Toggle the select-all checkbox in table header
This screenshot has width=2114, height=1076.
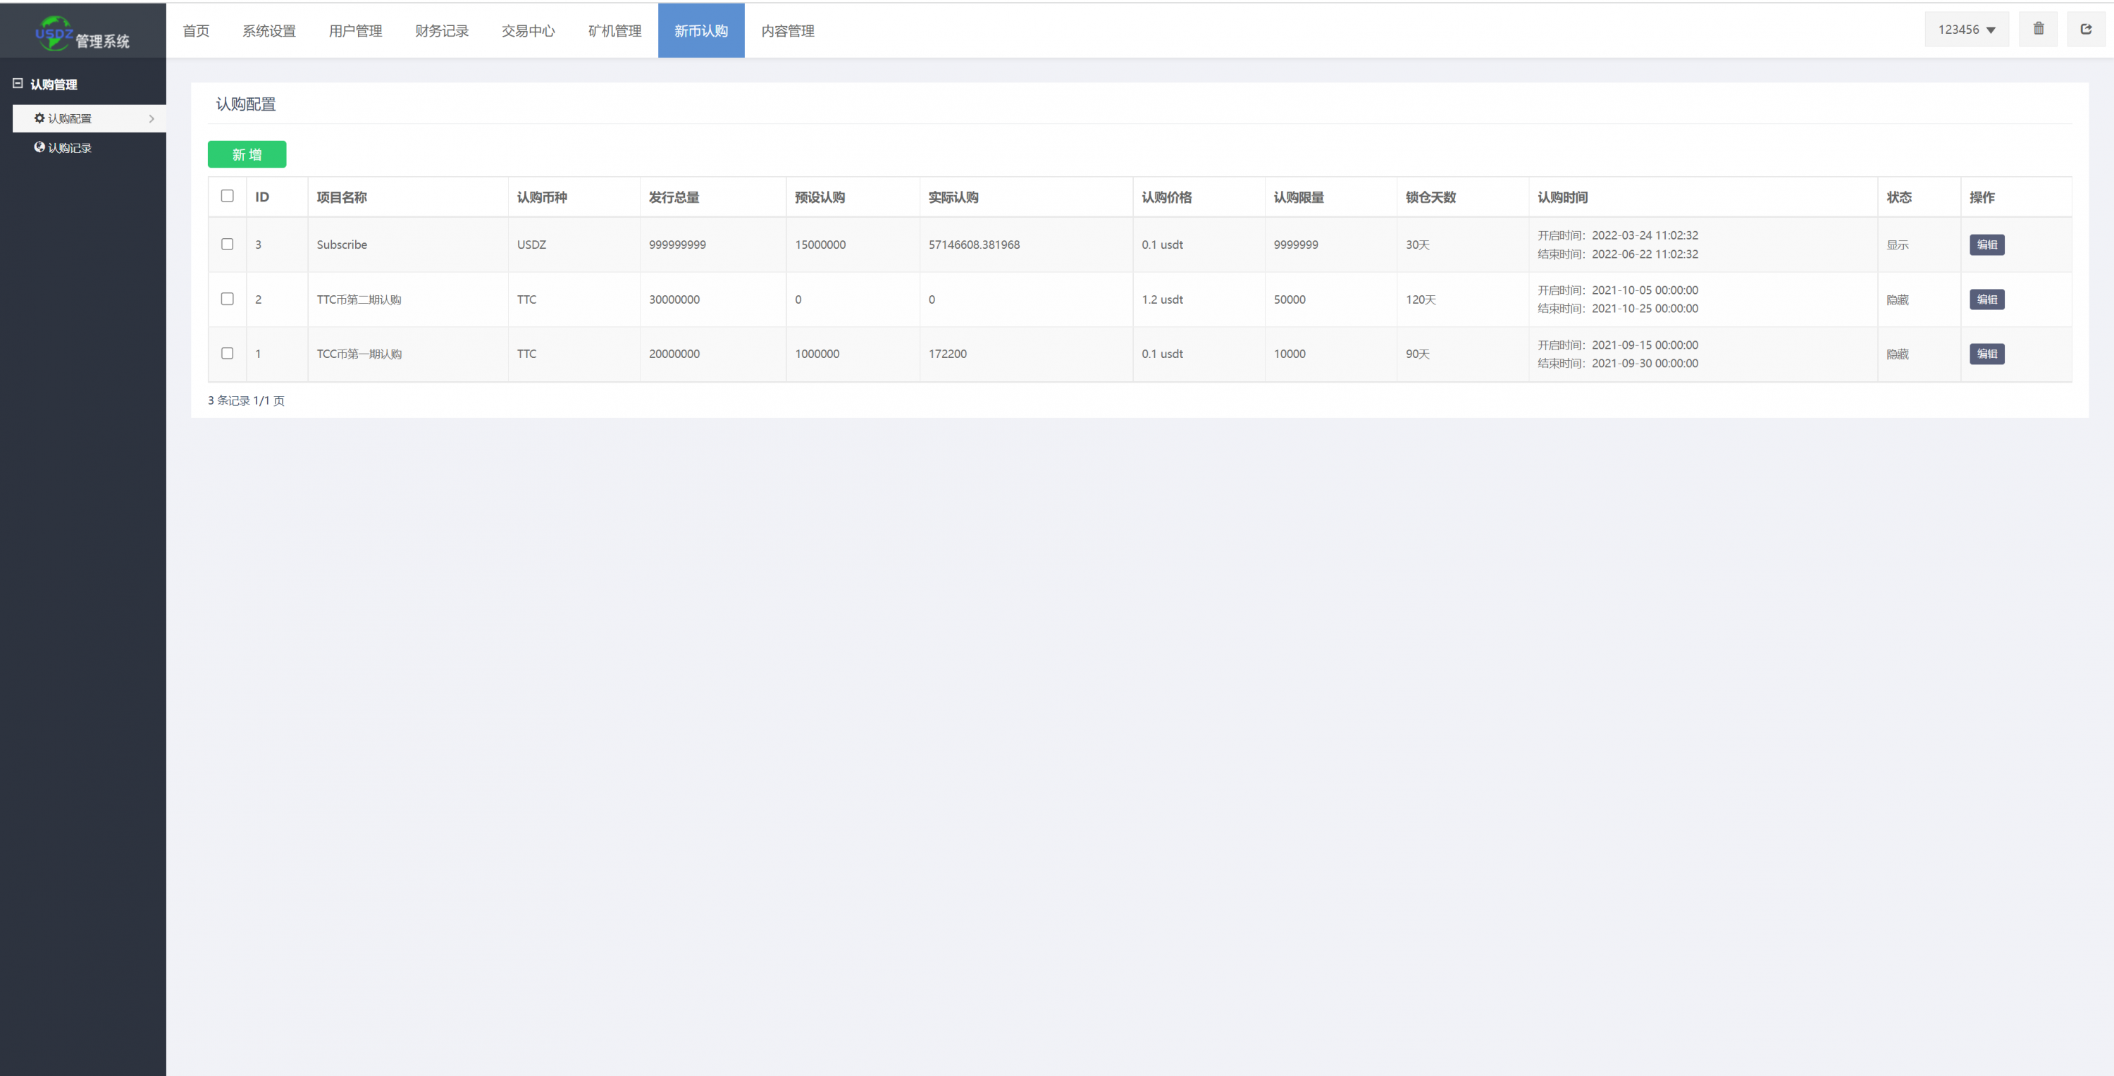pyautogui.click(x=228, y=196)
